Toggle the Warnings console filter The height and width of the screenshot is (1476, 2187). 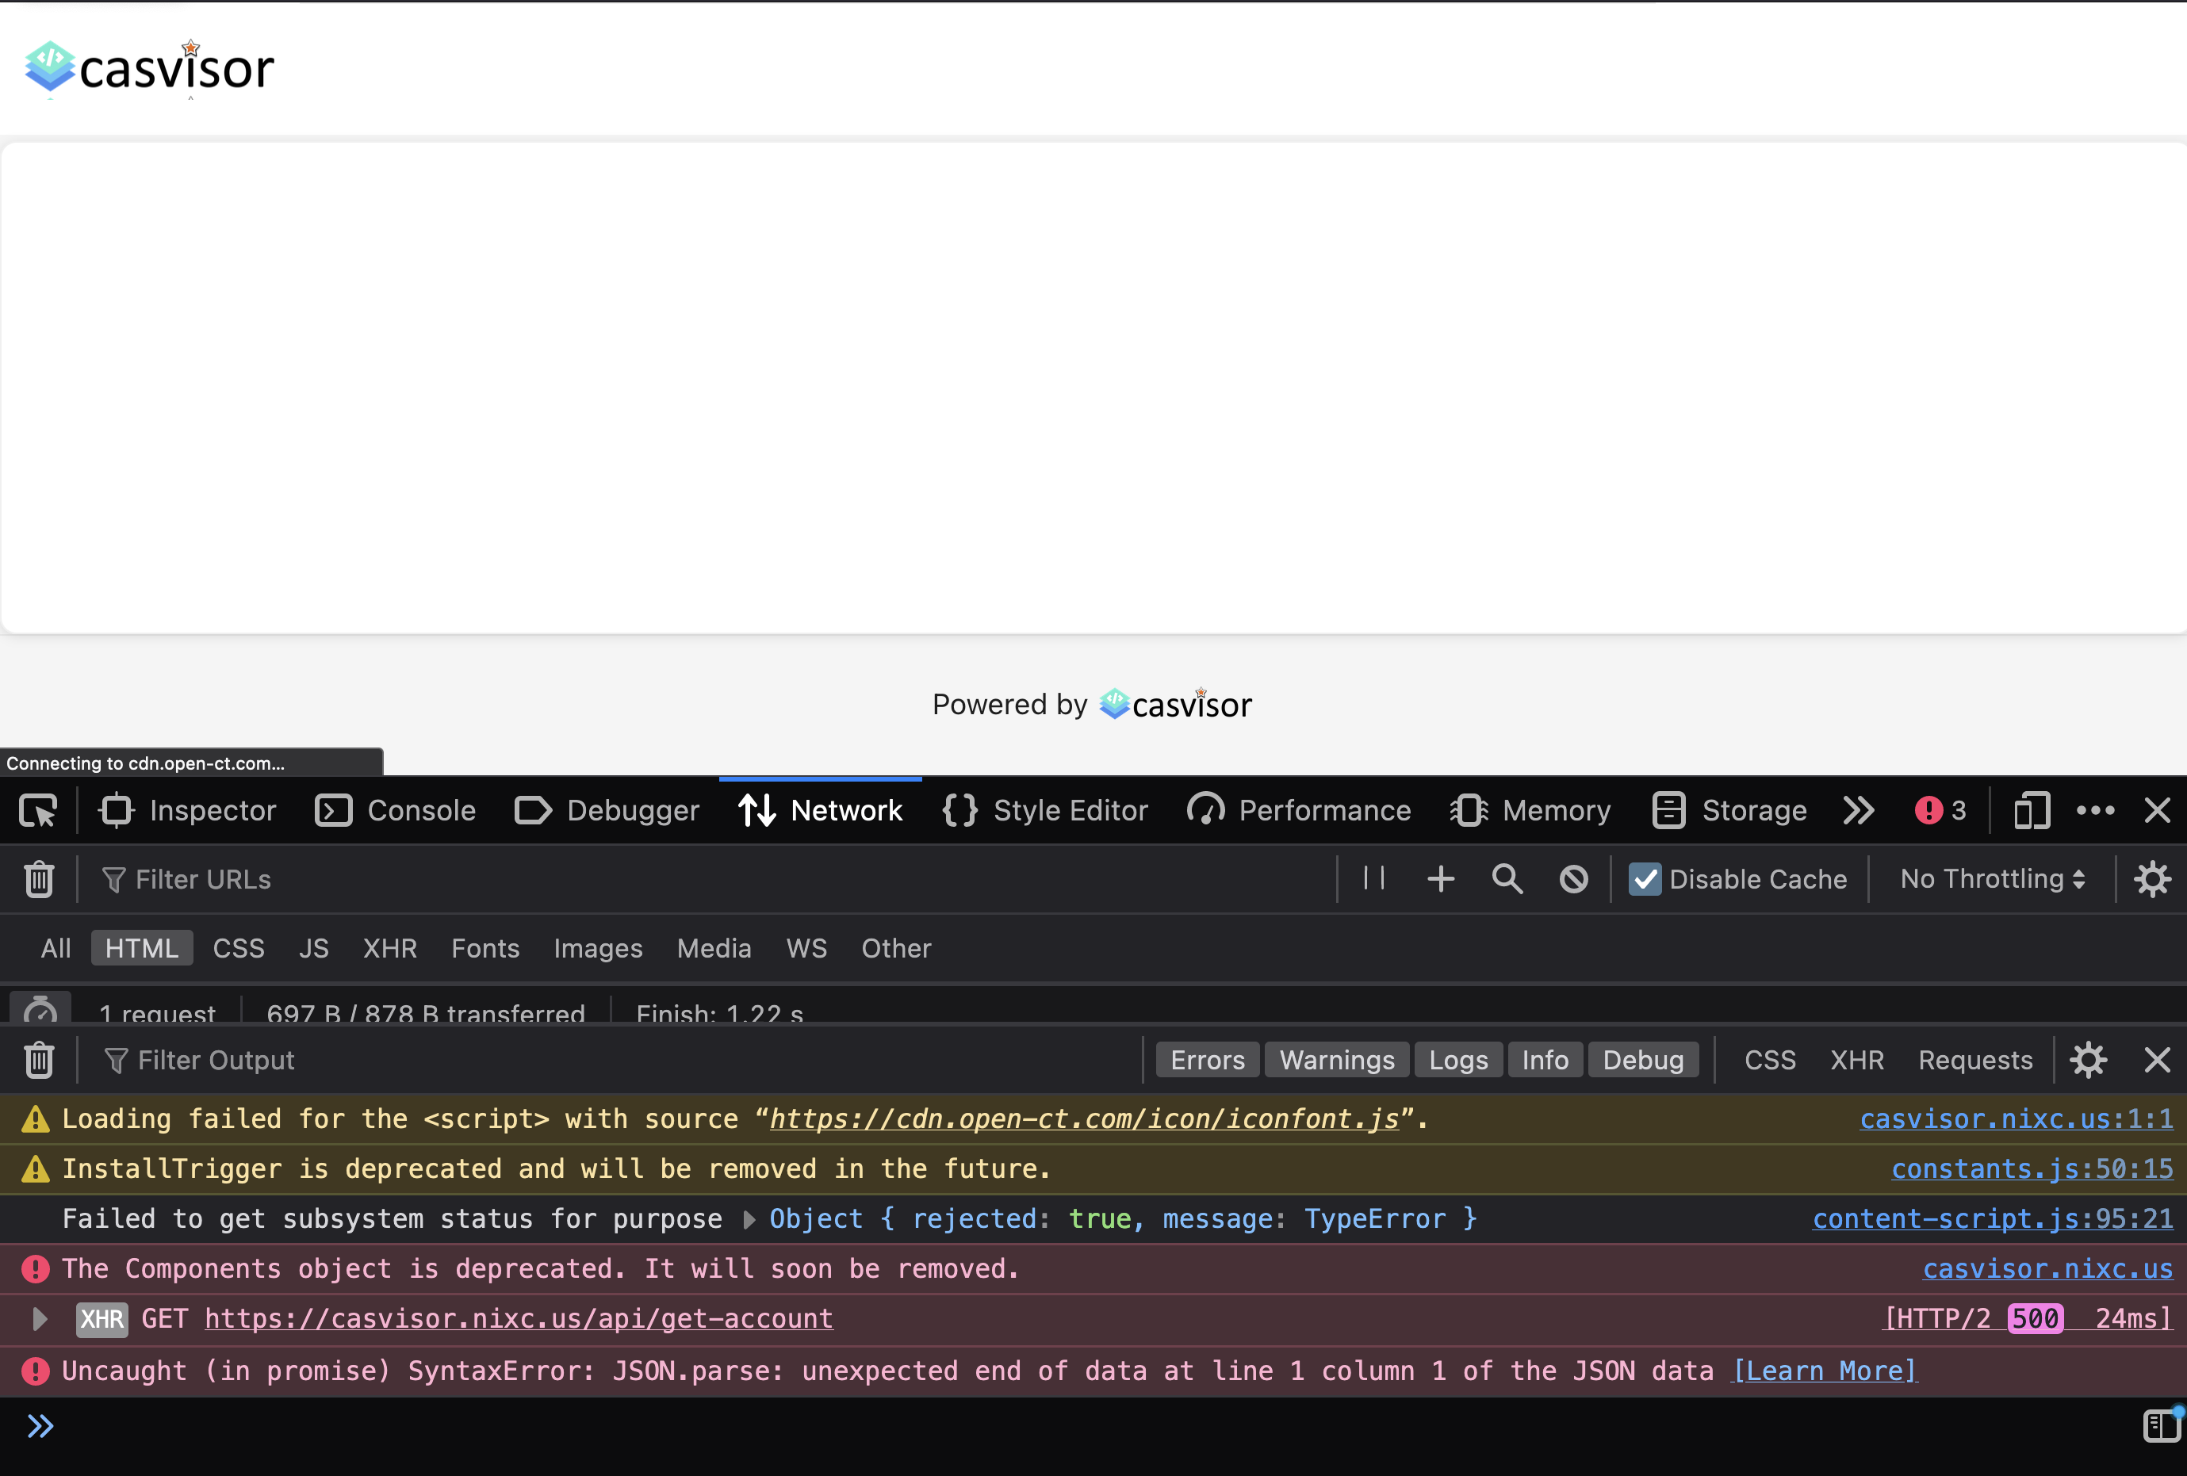point(1337,1060)
